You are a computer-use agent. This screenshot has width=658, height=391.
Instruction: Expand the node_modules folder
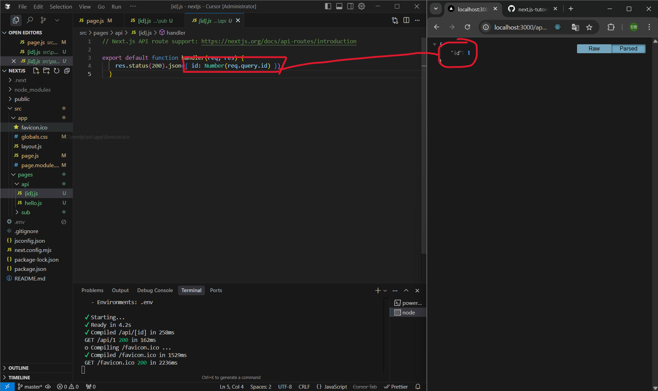pos(33,90)
